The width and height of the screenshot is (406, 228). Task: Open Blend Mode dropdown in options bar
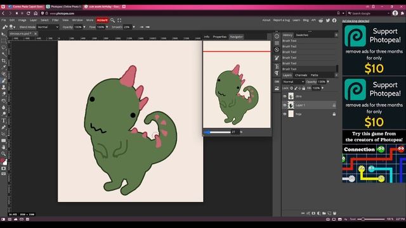click(x=48, y=27)
